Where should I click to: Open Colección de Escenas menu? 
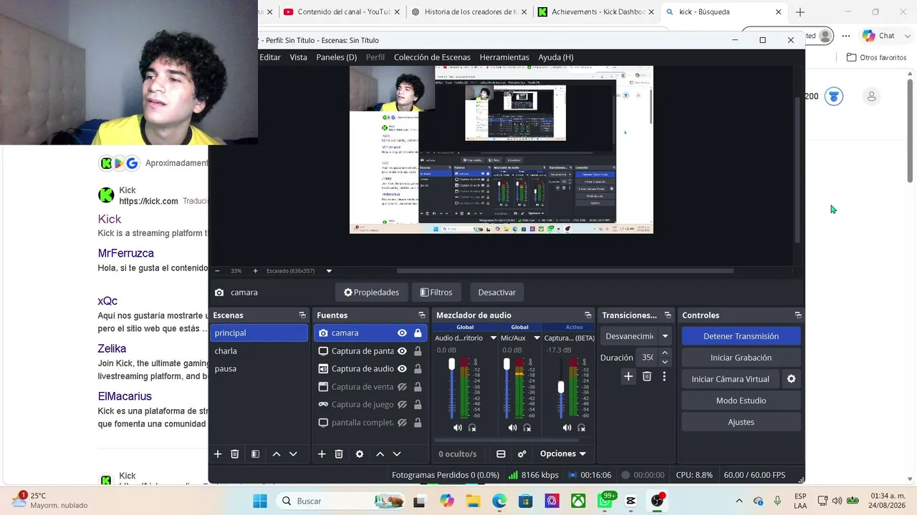point(432,57)
